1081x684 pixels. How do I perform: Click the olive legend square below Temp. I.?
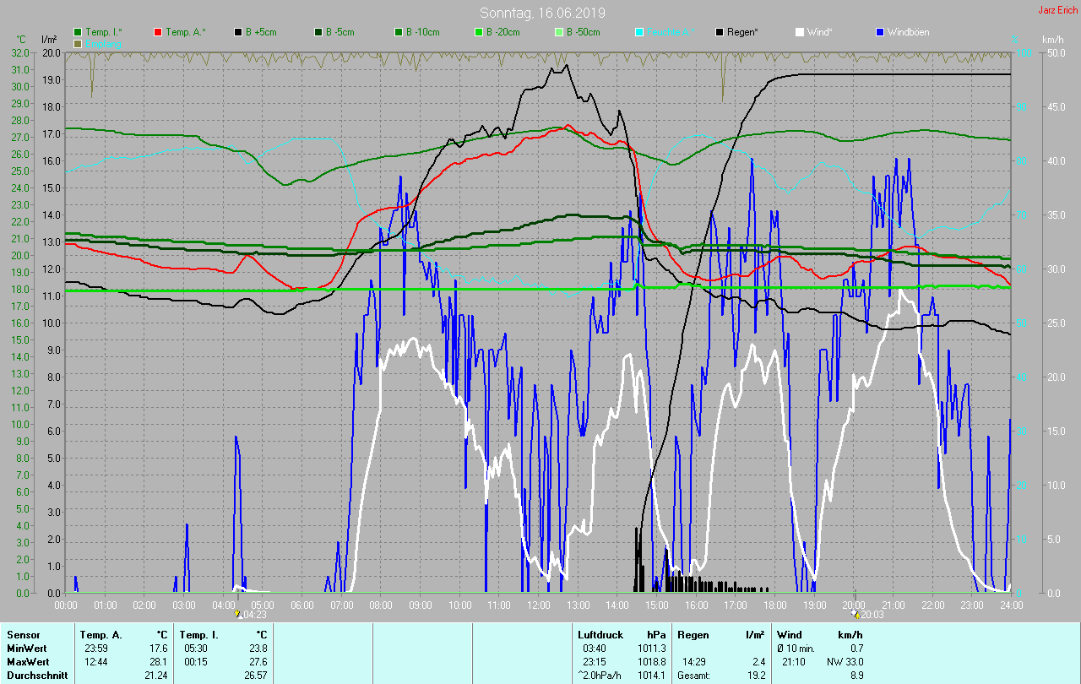[x=78, y=43]
